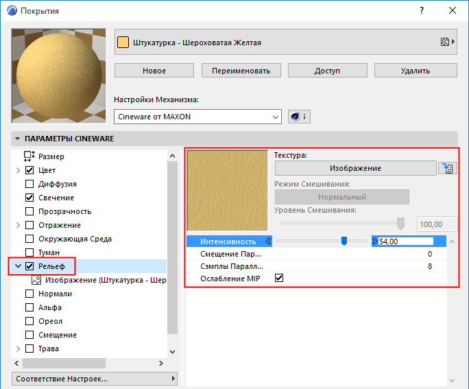Select Изображение (Штукатурка - Шер tree item
Viewport: 469px width, 389px height.
106,280
